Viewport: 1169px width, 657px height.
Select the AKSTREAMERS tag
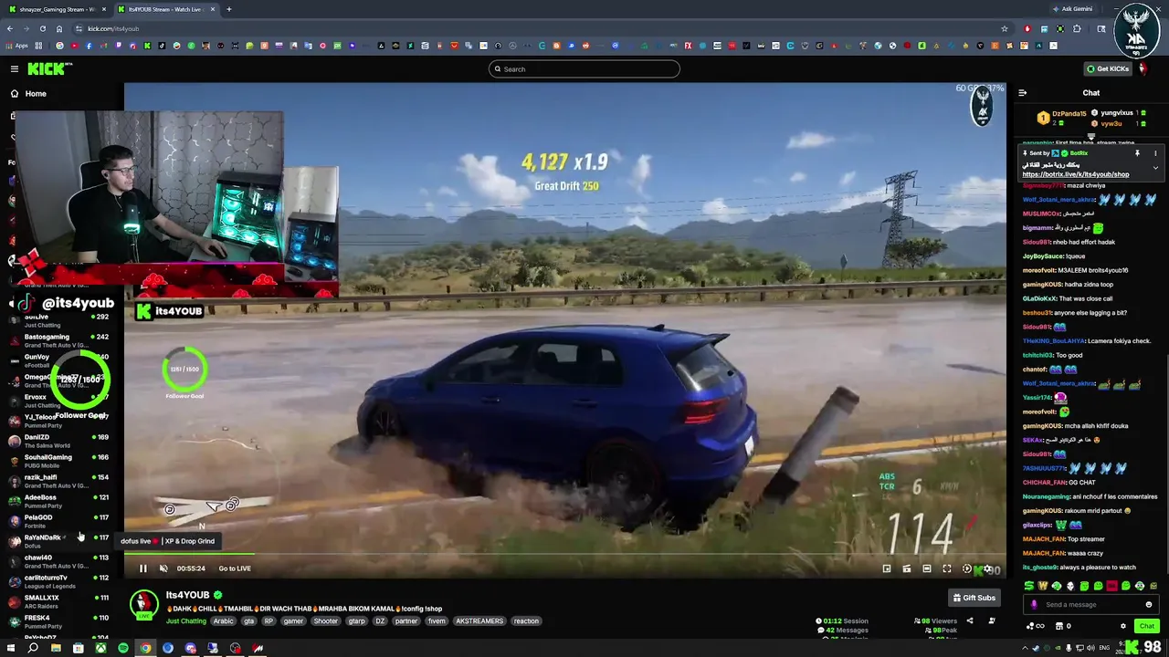[479, 621]
